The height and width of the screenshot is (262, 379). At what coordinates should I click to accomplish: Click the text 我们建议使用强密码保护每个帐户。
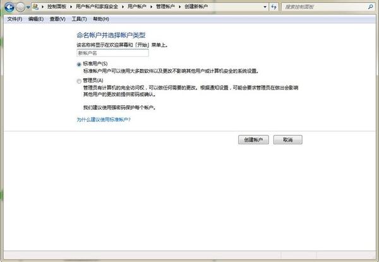click(x=119, y=108)
